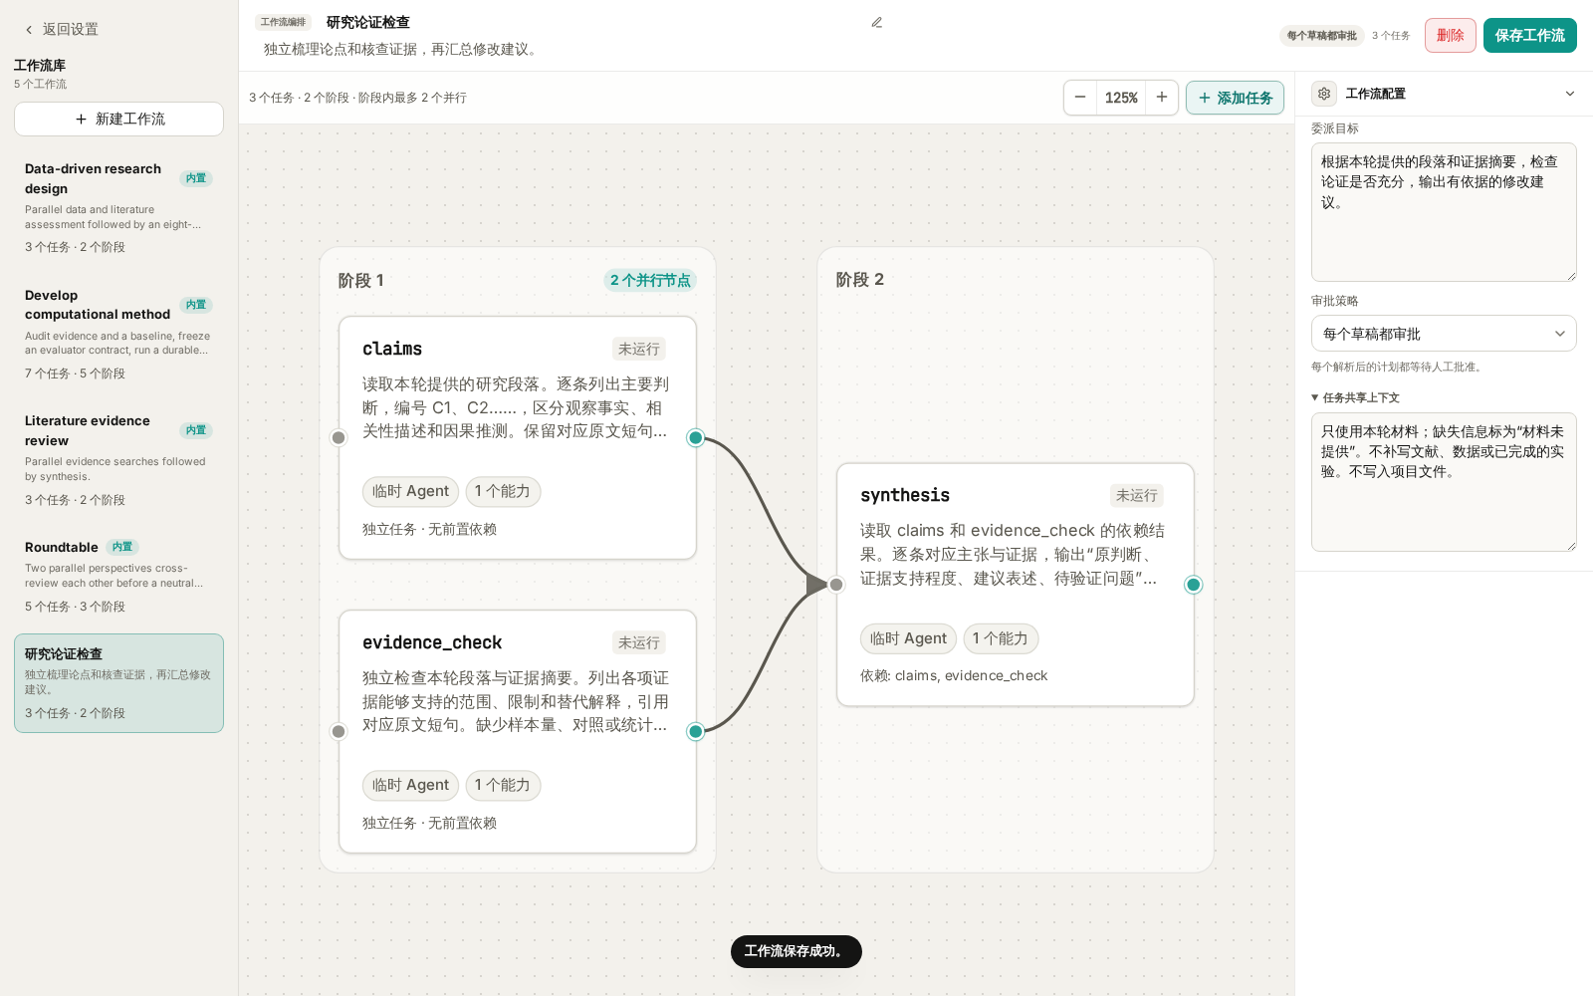Open the evidence_check task card

[x=517, y=732]
